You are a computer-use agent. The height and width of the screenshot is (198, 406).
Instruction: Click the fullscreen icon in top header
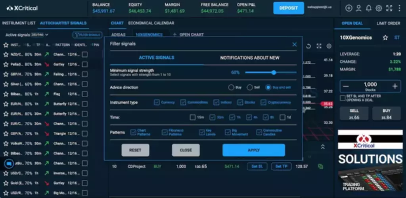pyautogui.click(x=389, y=8)
